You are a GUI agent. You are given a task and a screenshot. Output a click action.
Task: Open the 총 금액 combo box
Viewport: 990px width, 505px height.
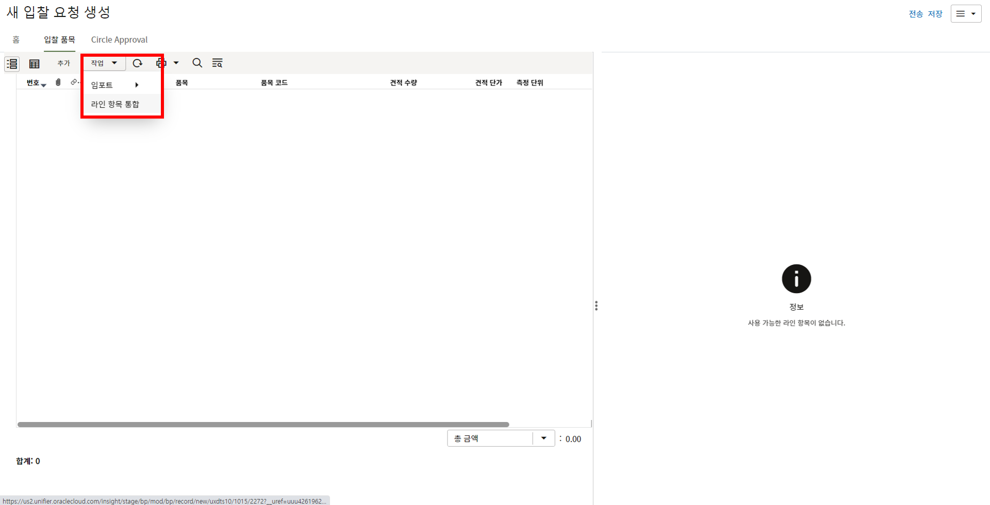click(500, 439)
